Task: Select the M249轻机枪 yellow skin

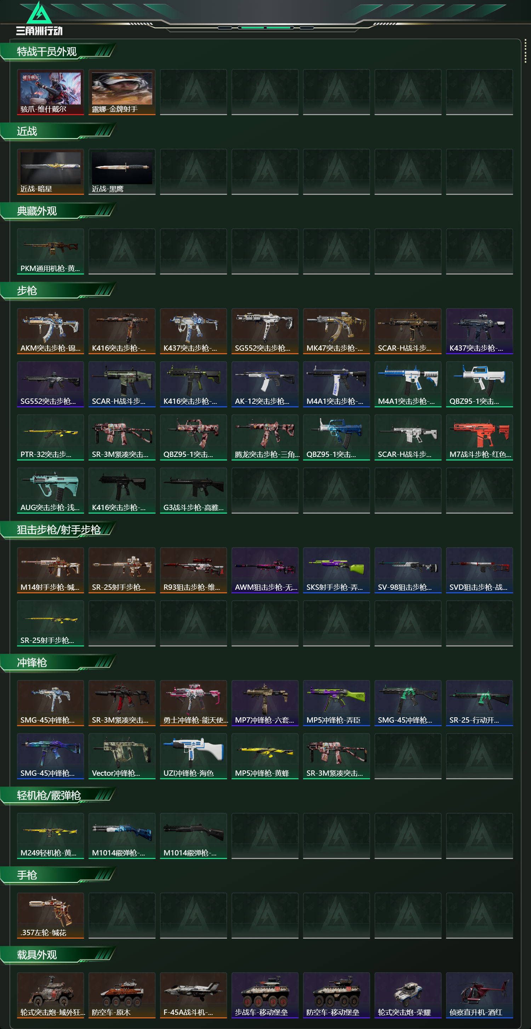Action: click(50, 836)
